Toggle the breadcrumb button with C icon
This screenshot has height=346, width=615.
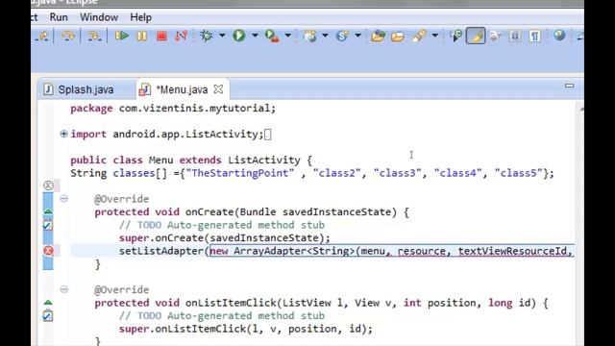click(x=455, y=37)
